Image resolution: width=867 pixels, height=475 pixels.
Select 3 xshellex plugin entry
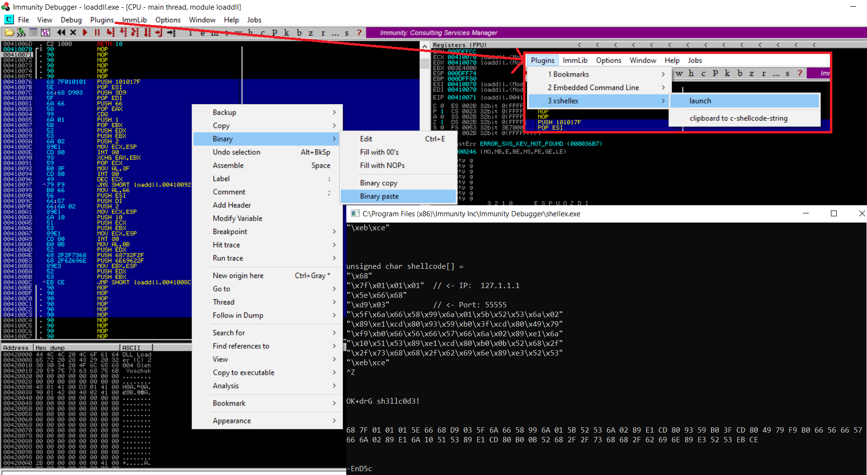[x=598, y=101]
